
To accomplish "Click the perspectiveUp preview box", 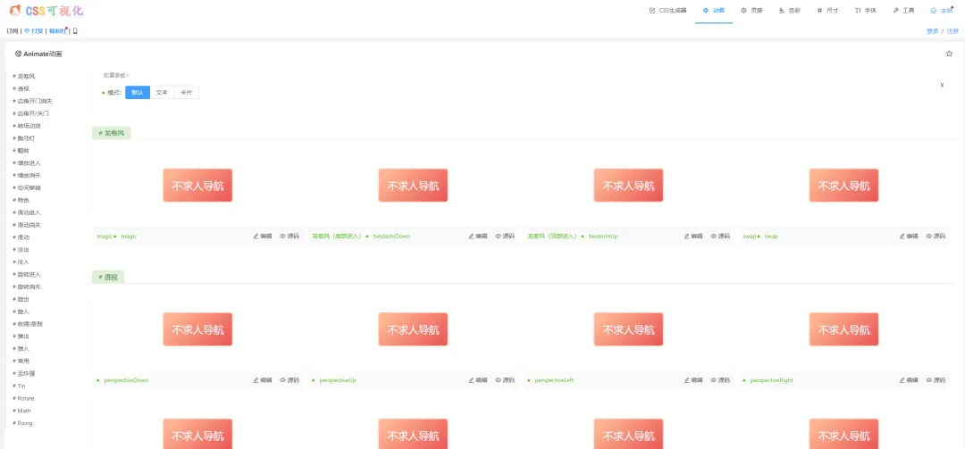I will (413, 329).
